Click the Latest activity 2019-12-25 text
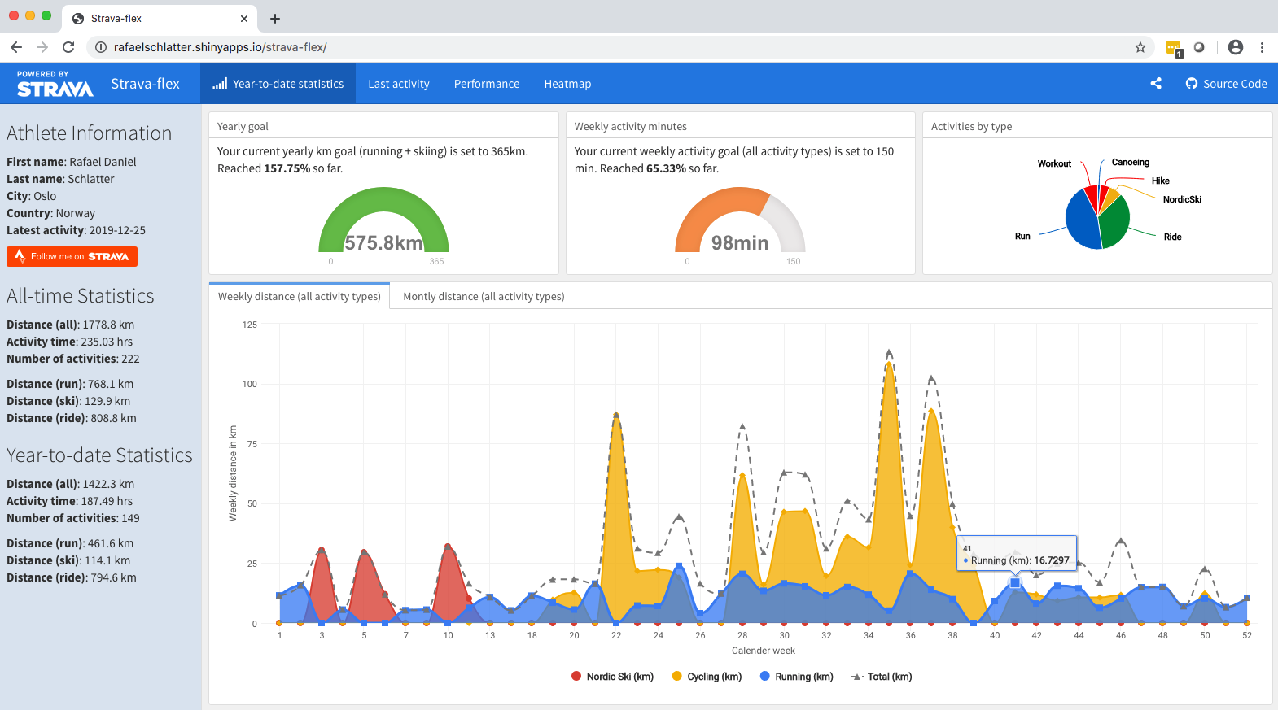This screenshot has height=710, width=1278. pyautogui.click(x=76, y=230)
